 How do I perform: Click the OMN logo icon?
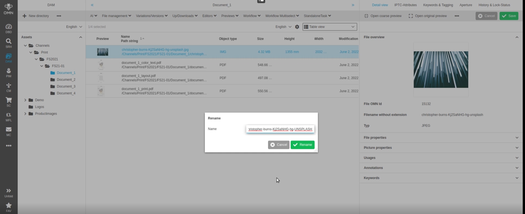pyautogui.click(x=9, y=9)
